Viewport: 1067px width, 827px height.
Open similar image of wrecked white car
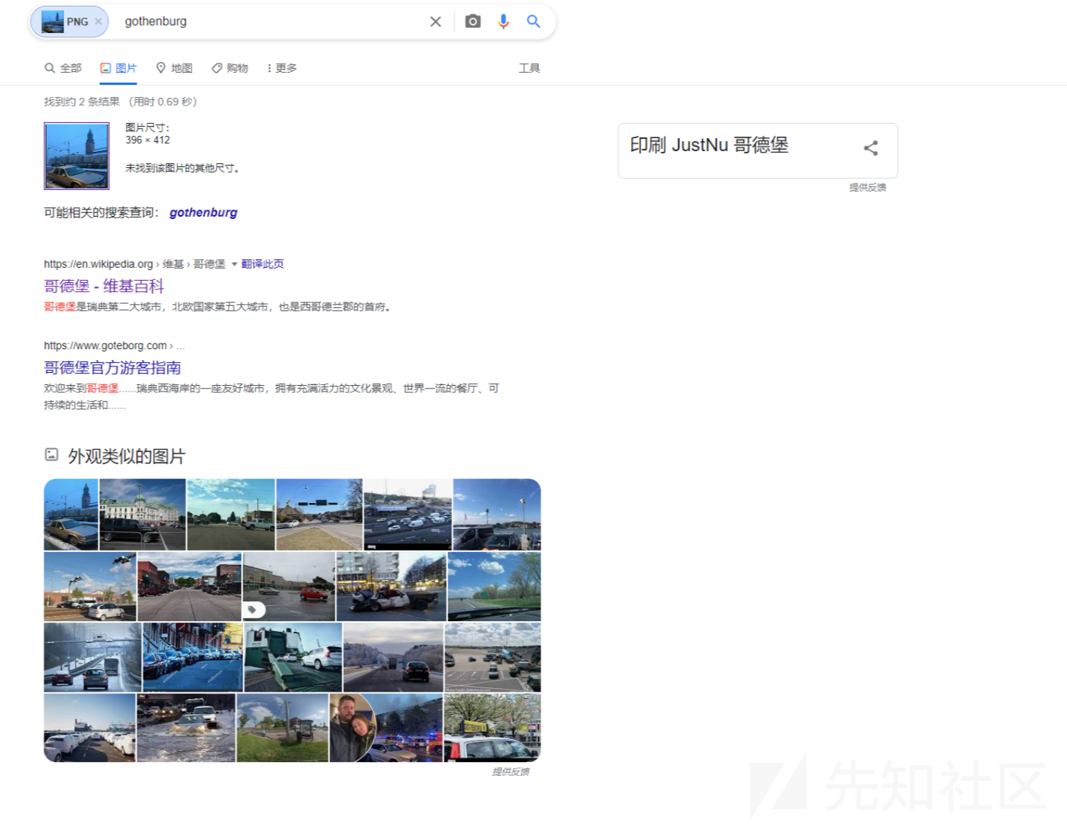391,587
